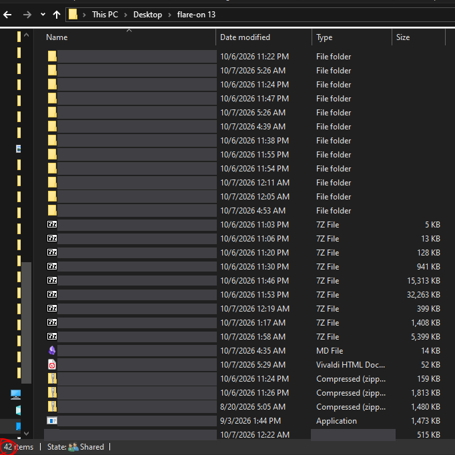Select the 1,480 KB zipped folder icon

52,406
